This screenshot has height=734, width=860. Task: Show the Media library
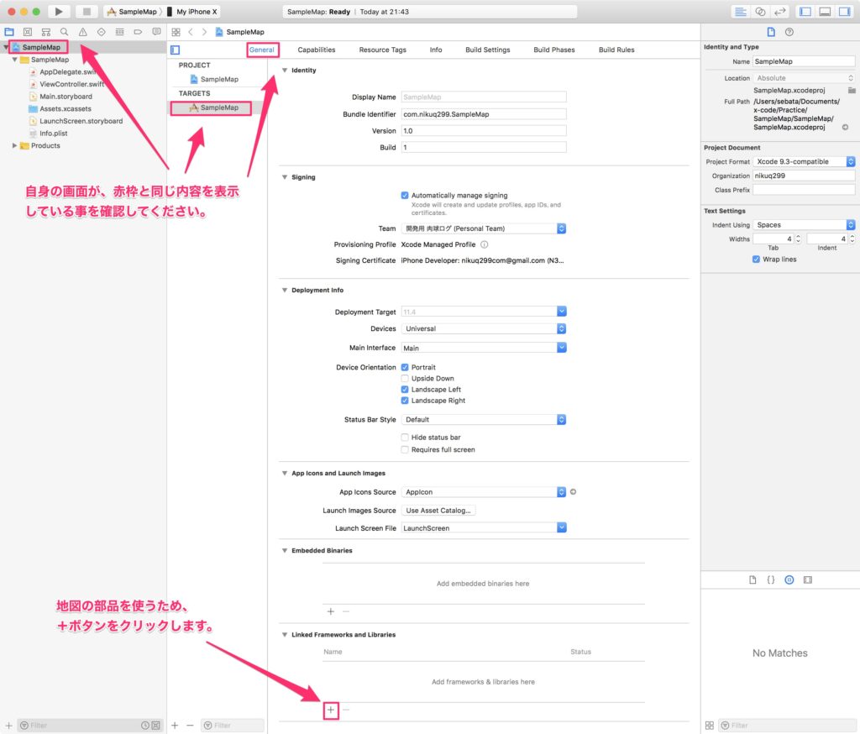808,579
